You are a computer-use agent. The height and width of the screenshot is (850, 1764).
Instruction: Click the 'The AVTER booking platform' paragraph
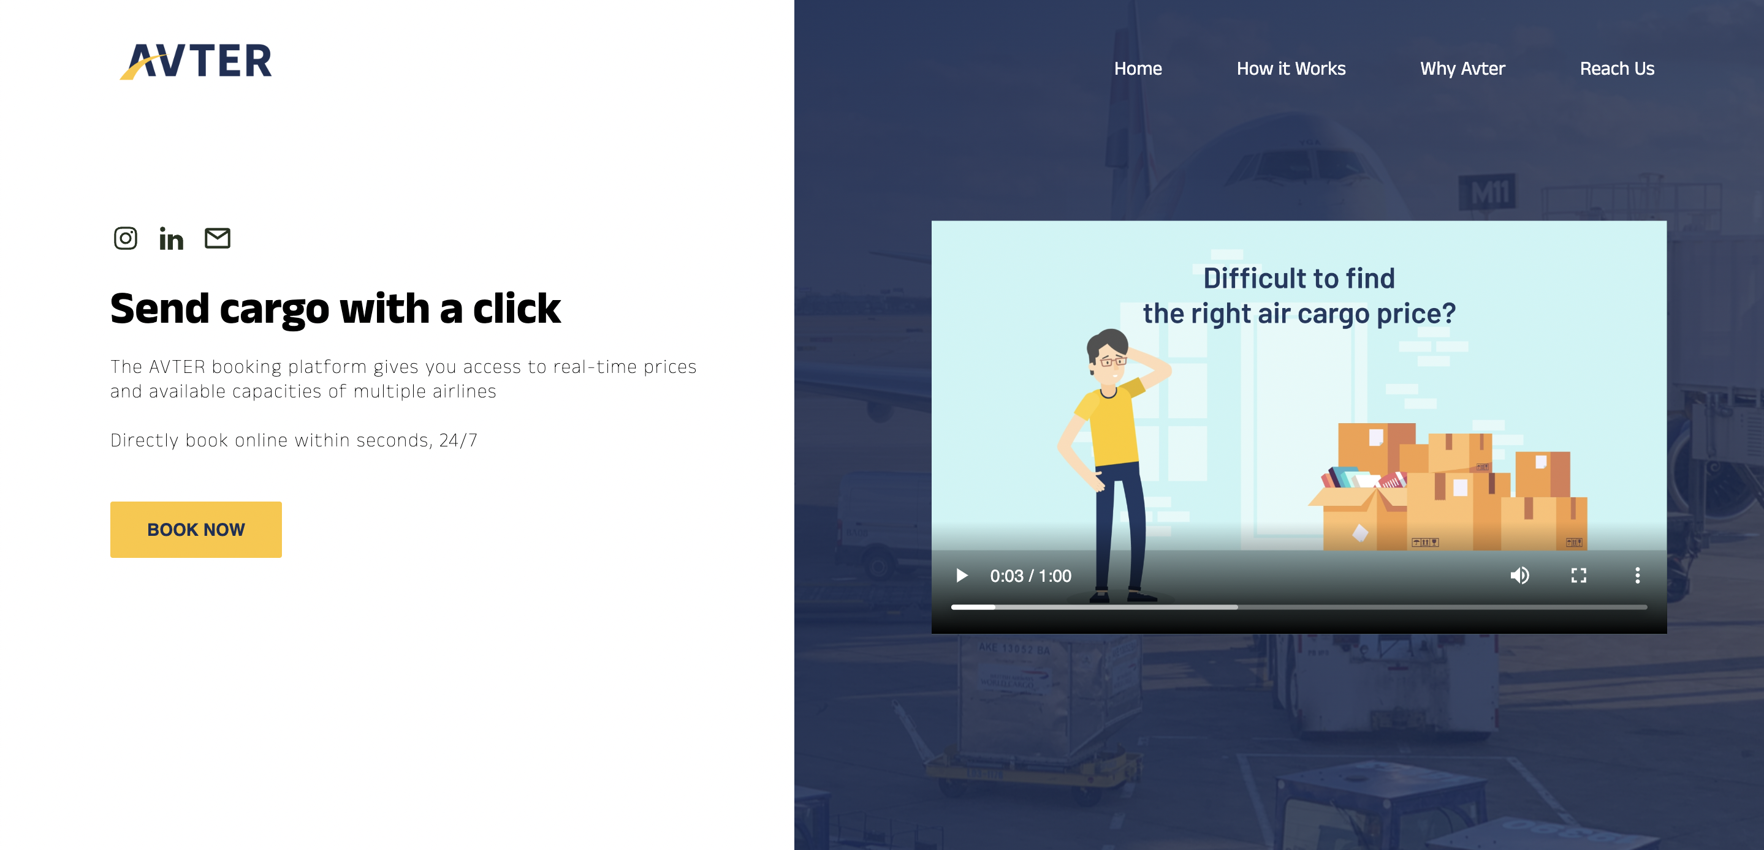pos(403,378)
